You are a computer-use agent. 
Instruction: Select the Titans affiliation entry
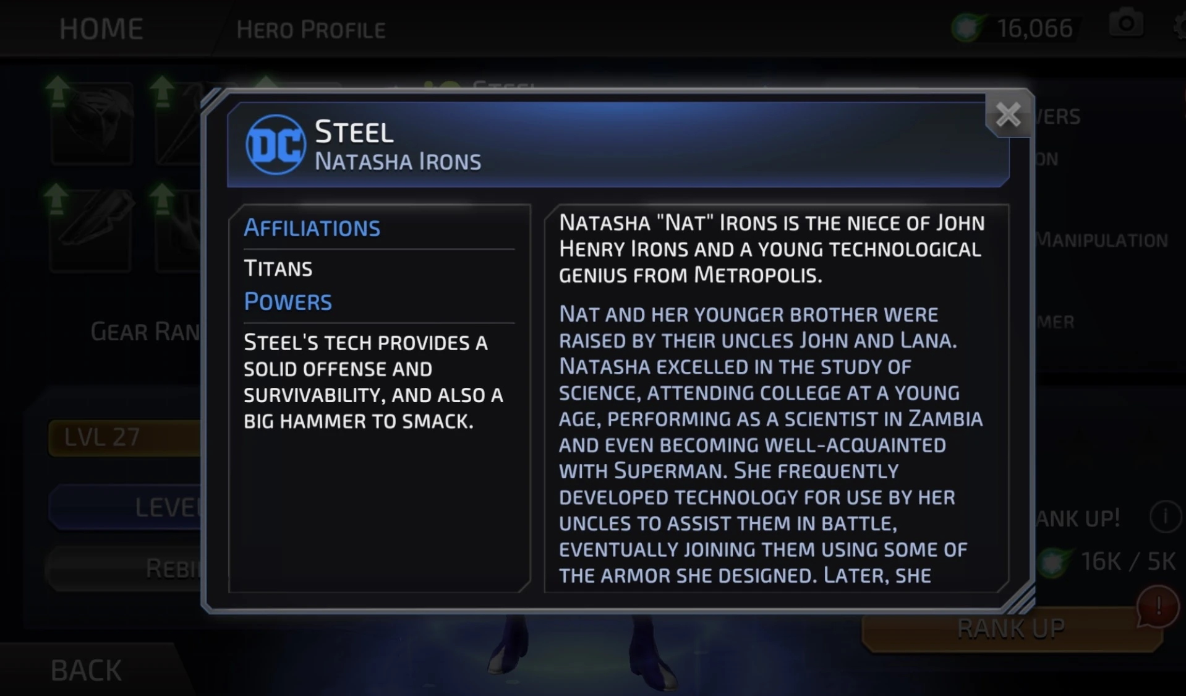pyautogui.click(x=278, y=269)
